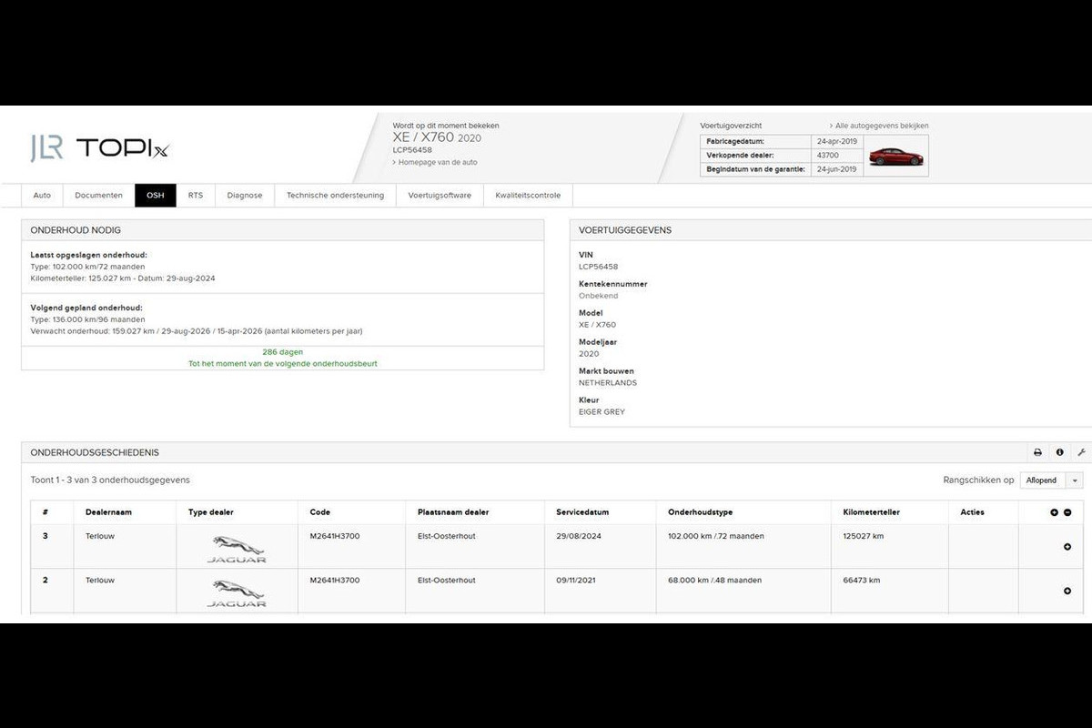Screen dimensions: 1092x728
Task: Switch to the Diagnose tab
Action: tap(245, 196)
